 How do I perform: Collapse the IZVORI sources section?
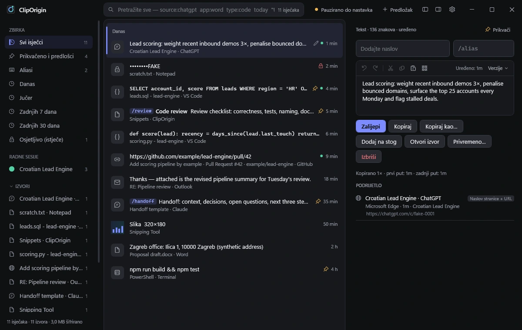coord(20,186)
